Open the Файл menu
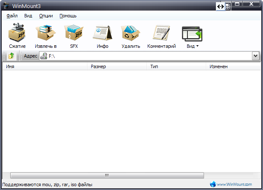This screenshot has width=263, height=190. (12, 16)
